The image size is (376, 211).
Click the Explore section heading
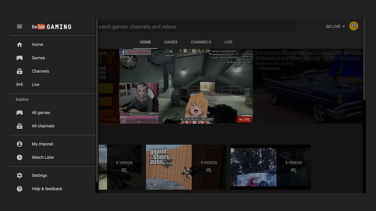(22, 99)
